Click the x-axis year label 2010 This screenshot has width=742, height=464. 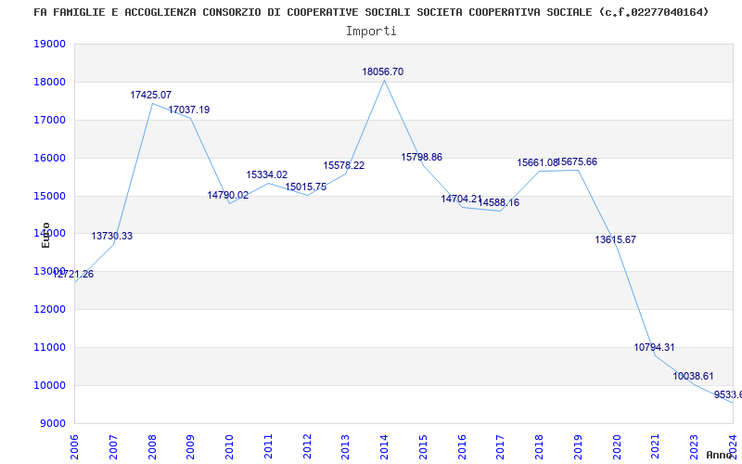click(x=229, y=447)
